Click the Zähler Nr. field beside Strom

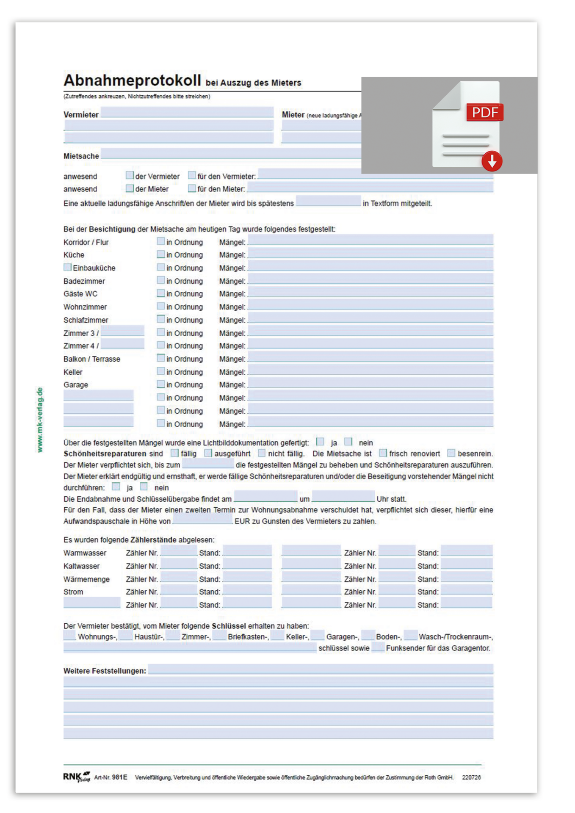[x=179, y=589]
